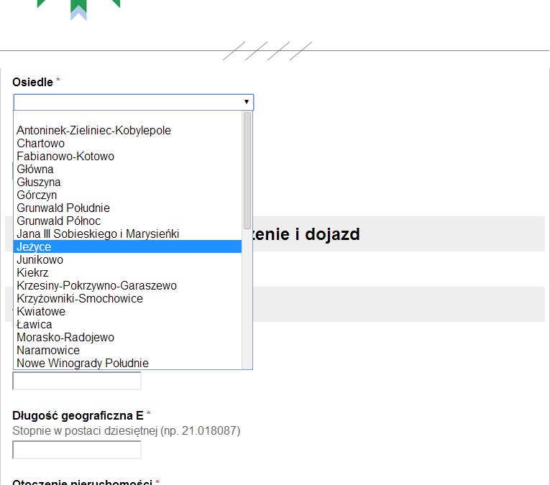This screenshot has width=550, height=485.
Task: Select Jana III Sobieskiego i Marysieńki
Action: [98, 234]
